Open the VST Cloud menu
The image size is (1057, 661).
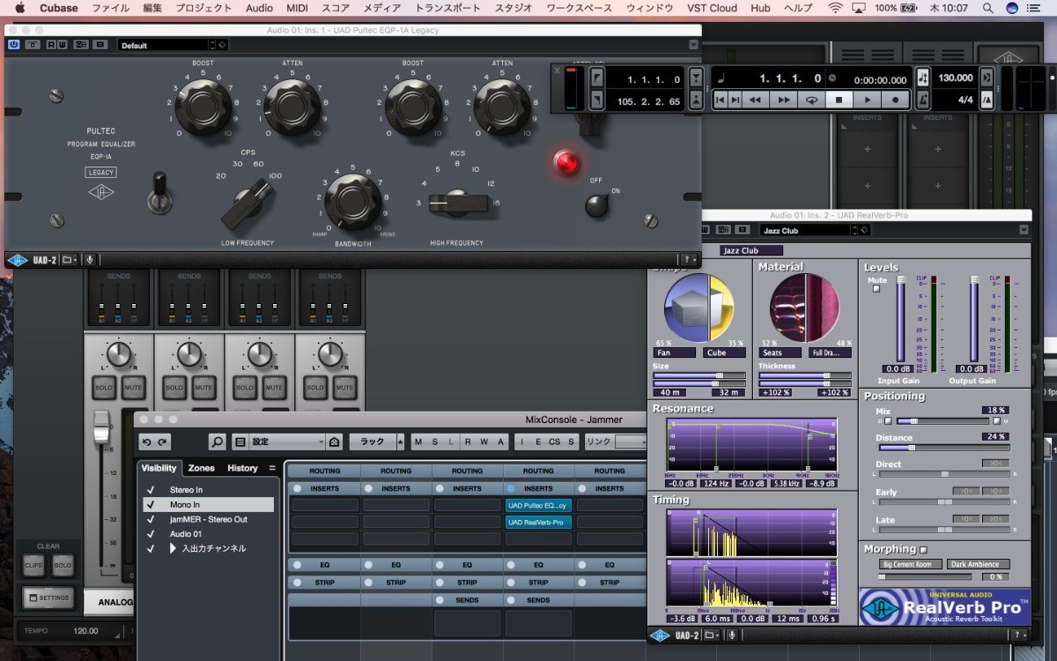coord(712,8)
